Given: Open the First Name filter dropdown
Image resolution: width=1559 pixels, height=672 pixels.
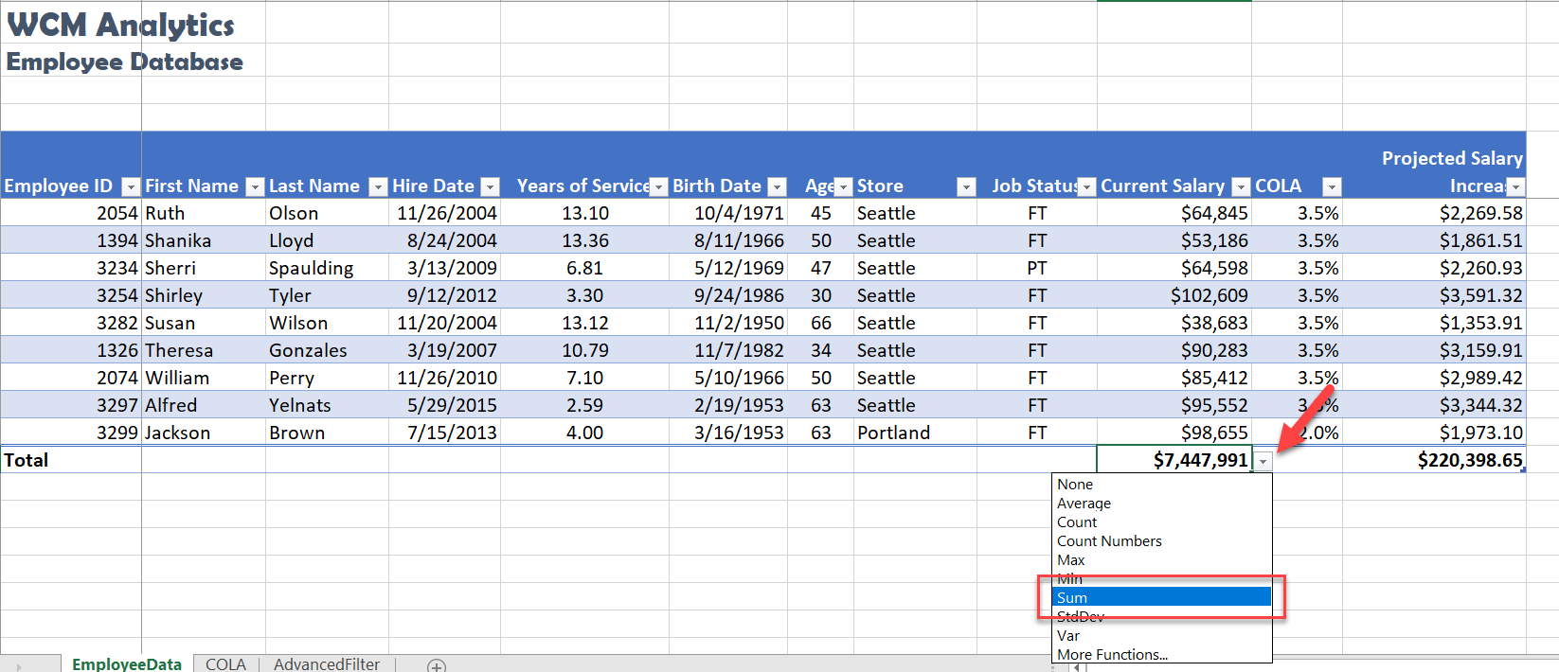Looking at the screenshot, I should tap(254, 186).
